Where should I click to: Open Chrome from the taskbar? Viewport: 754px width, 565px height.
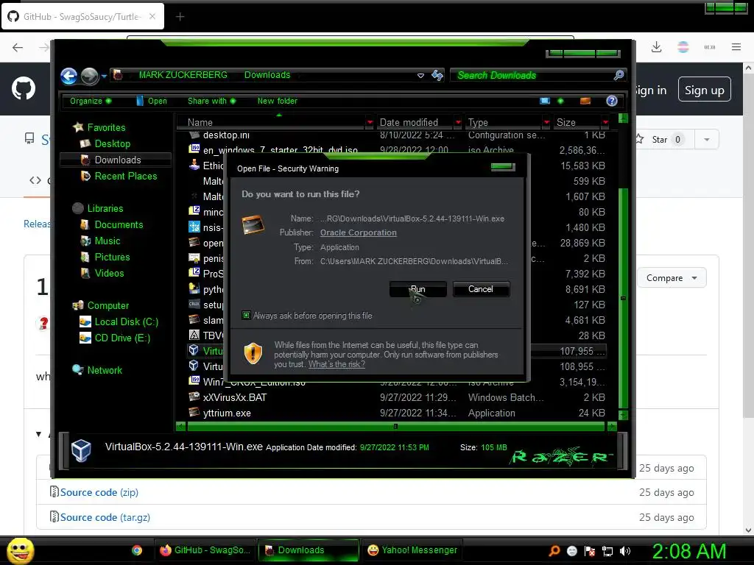137,550
